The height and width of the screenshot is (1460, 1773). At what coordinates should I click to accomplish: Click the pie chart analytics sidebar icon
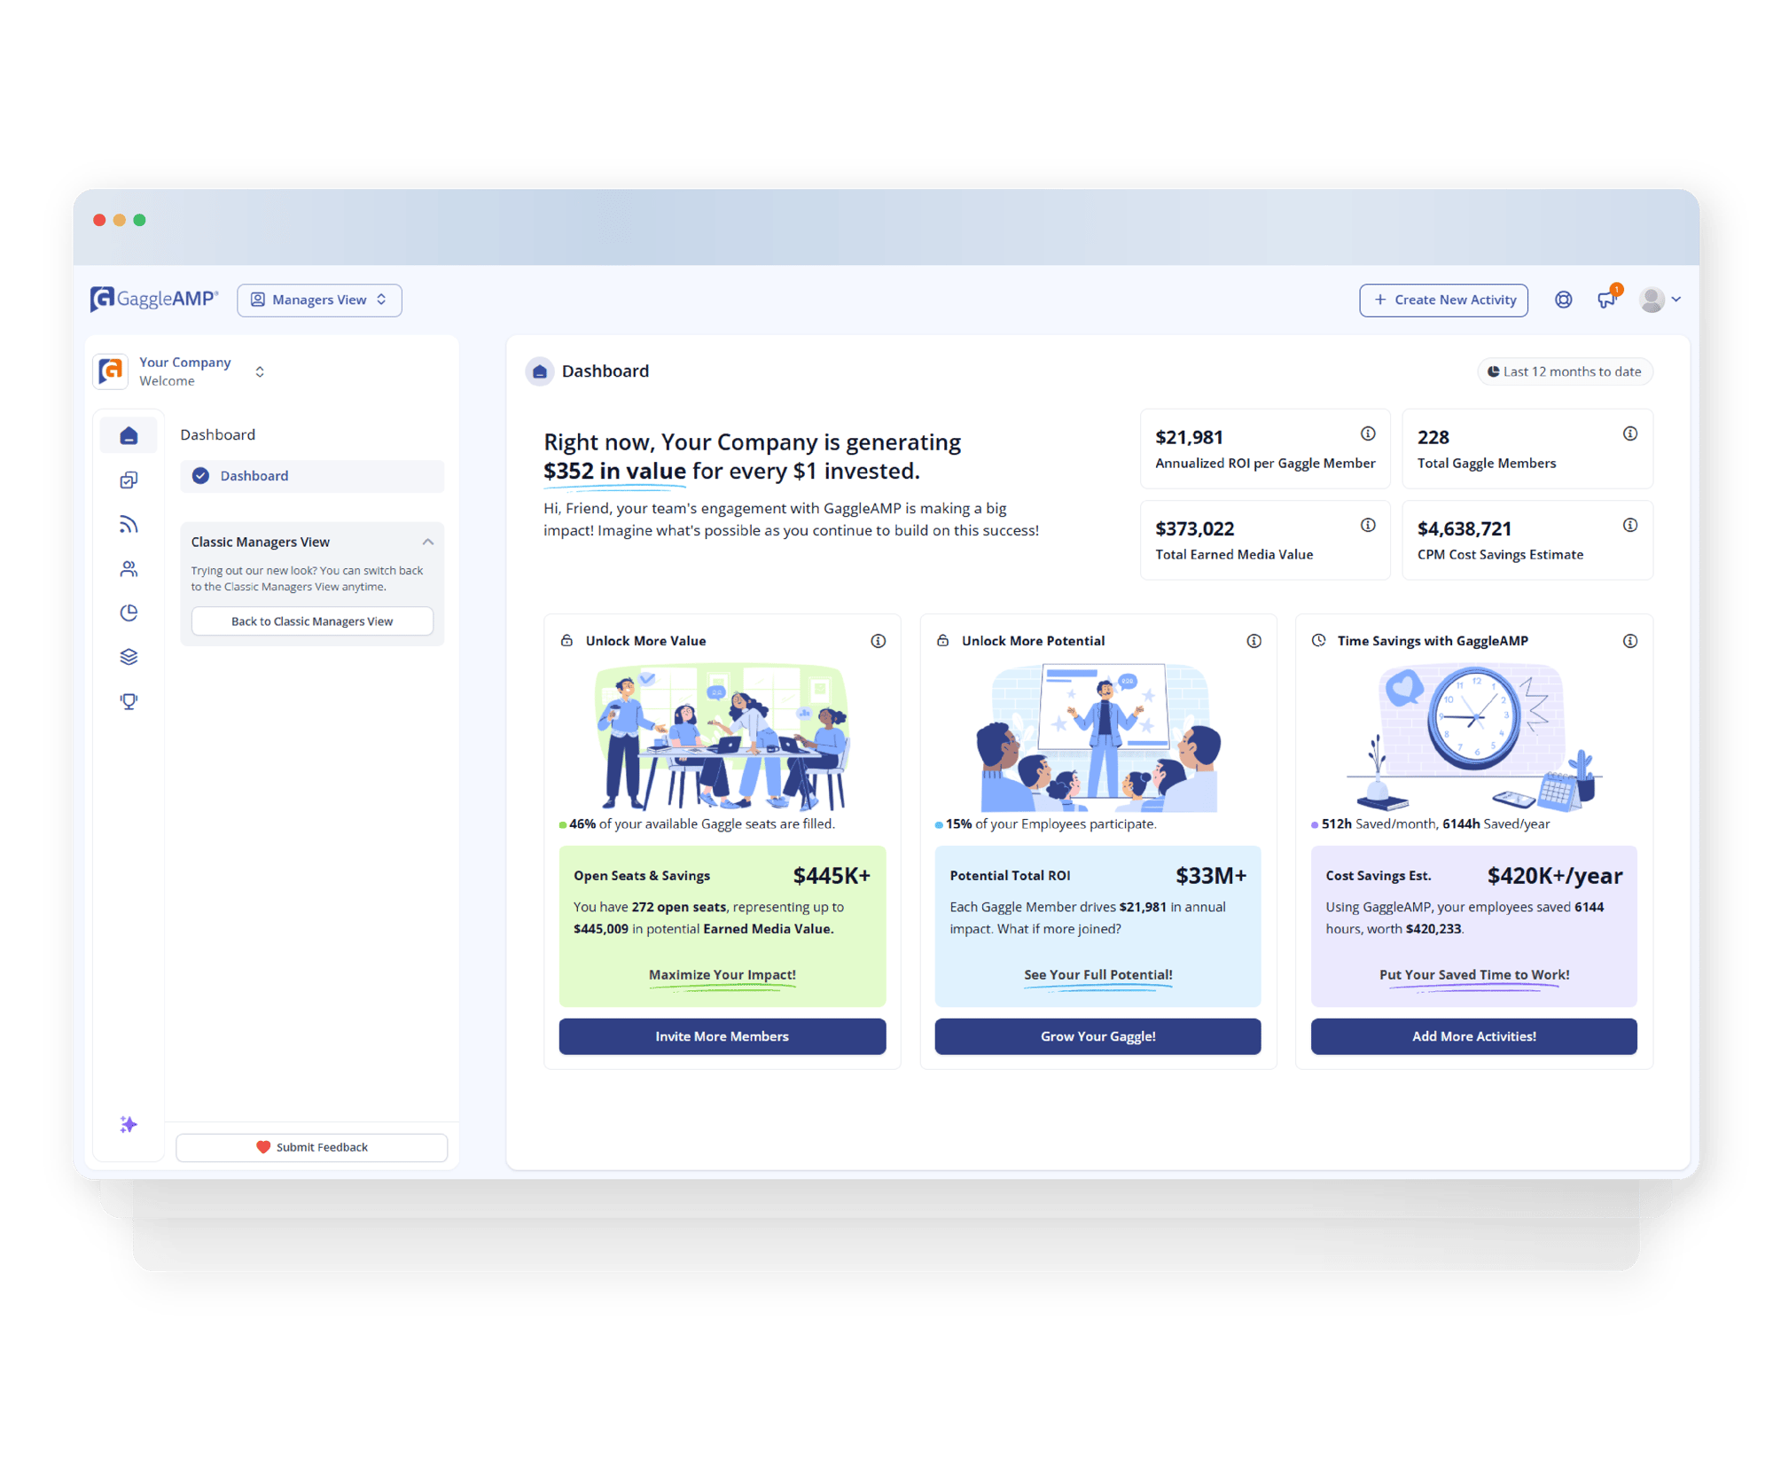point(129,613)
